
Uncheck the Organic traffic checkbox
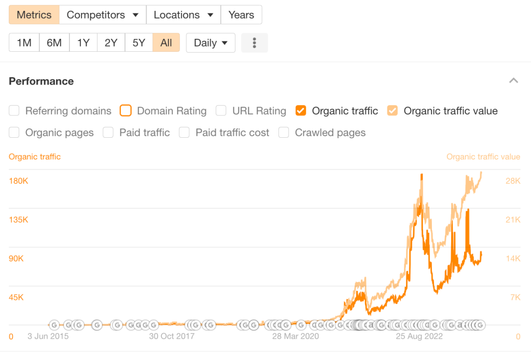point(301,110)
